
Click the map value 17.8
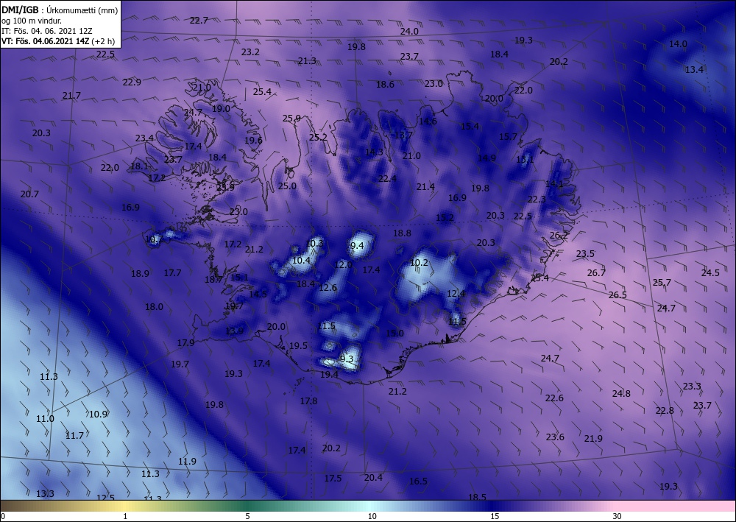tap(308, 401)
